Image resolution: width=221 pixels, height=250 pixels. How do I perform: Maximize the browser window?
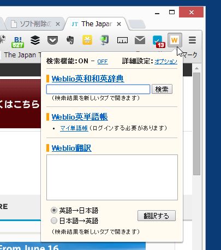172,13
